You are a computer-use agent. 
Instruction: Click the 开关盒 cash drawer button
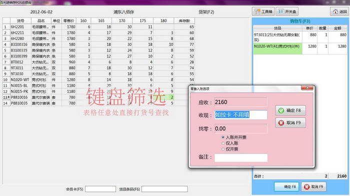click(x=287, y=11)
